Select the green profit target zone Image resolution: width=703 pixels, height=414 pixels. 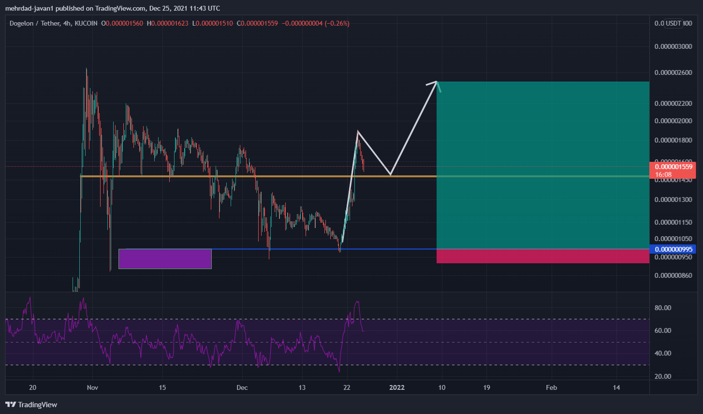pyautogui.click(x=542, y=165)
